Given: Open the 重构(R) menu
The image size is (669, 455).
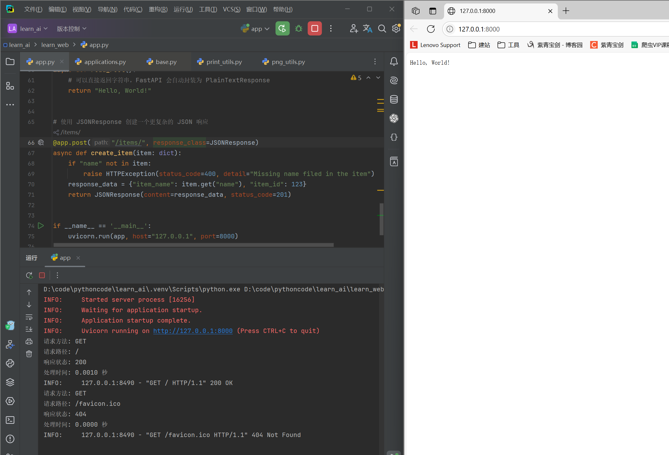Looking at the screenshot, I should click(158, 9).
